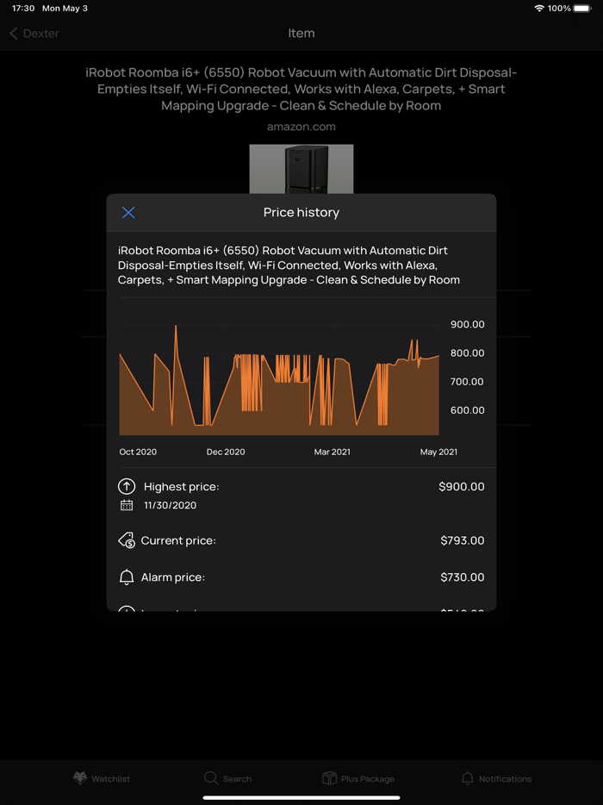This screenshot has height=805, width=603.
Task: Click the Highest price up-arrow icon
Action: click(127, 487)
